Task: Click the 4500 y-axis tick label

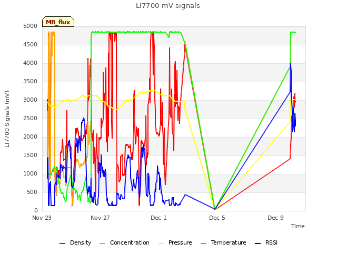Action: [31, 44]
